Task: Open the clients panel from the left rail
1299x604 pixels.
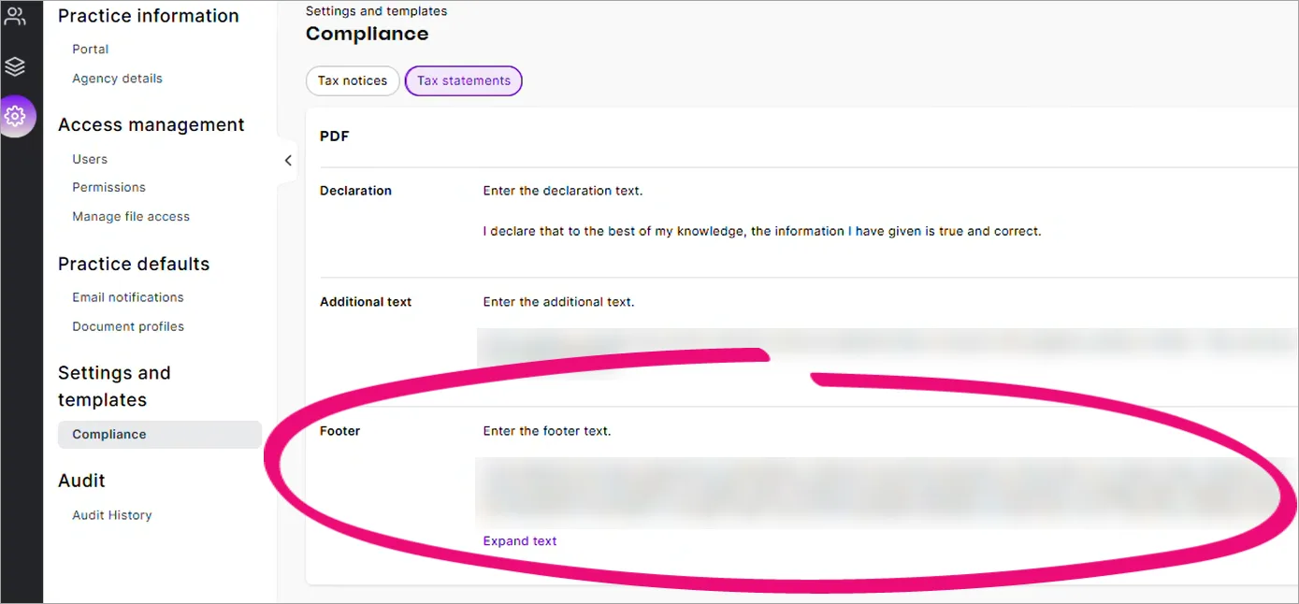Action: point(15,16)
